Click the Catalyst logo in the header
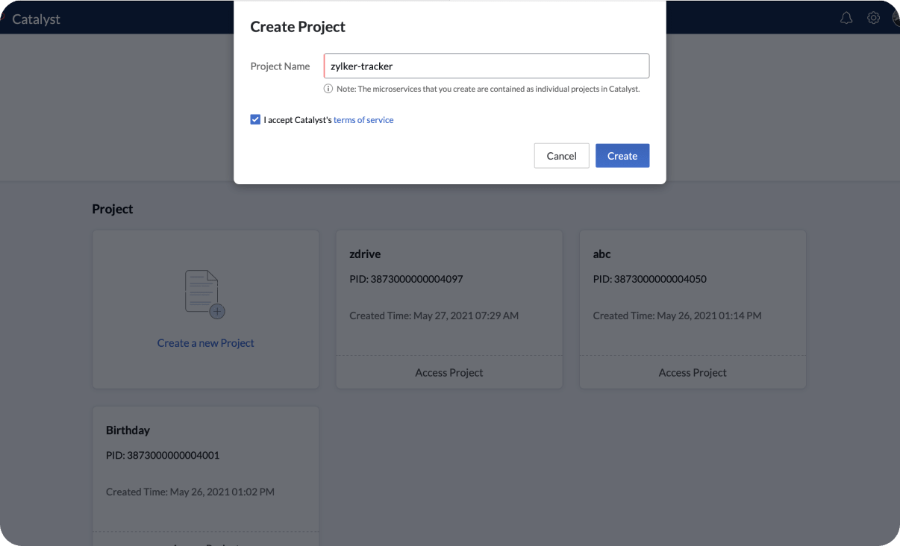 click(36, 19)
